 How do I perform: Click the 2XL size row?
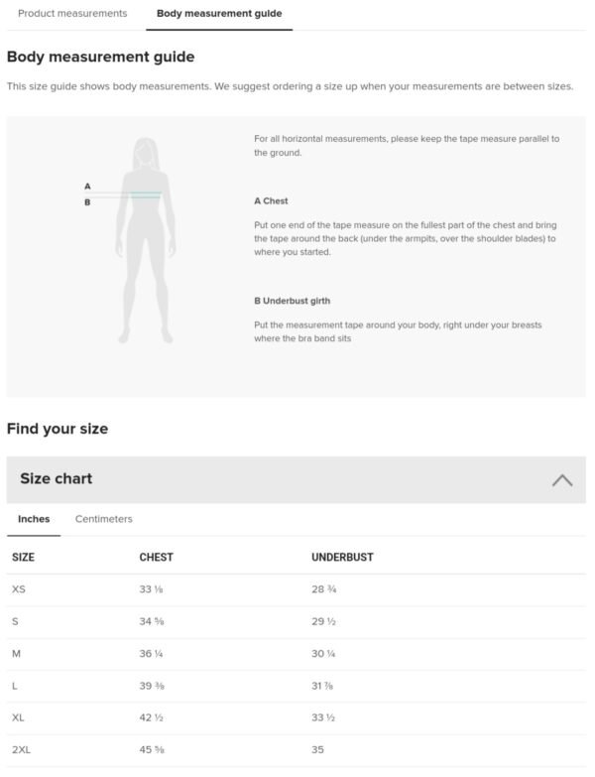(22, 749)
